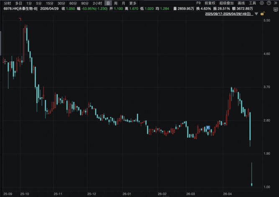Select the 日 daily chart tab
Image resolution: width=279 pixels, height=197 pixels.
pos(108,3)
